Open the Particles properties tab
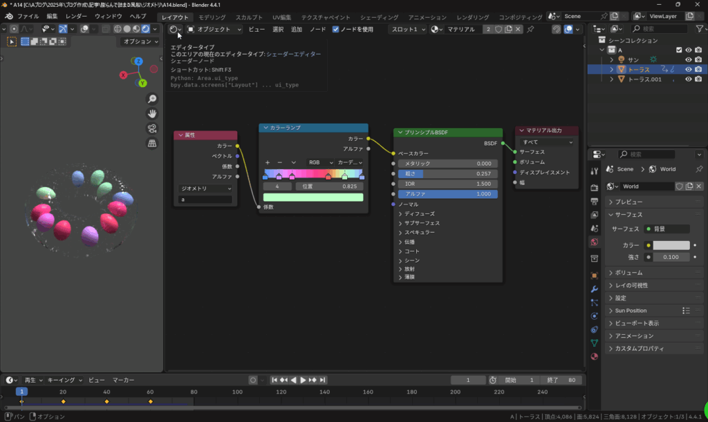 (x=594, y=303)
